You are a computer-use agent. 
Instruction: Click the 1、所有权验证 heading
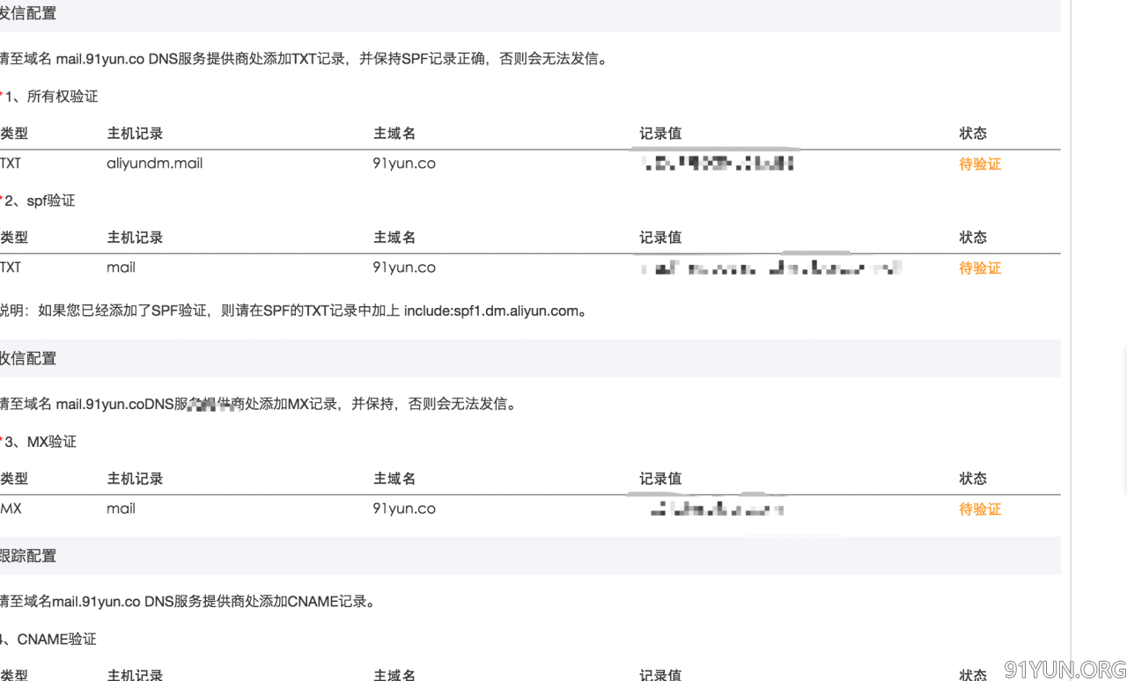(x=51, y=97)
